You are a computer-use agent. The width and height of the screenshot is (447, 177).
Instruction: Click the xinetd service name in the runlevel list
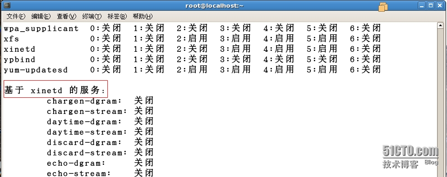(19, 49)
